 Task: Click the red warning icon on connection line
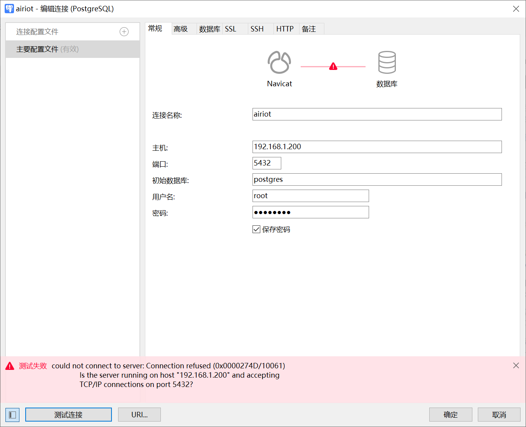click(x=333, y=66)
